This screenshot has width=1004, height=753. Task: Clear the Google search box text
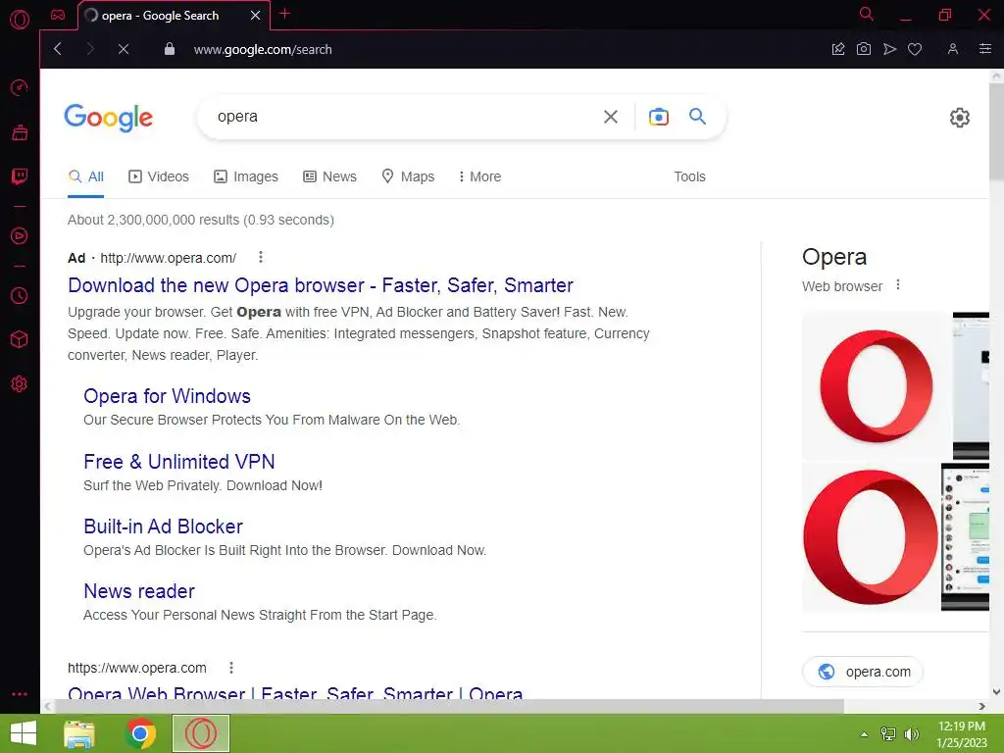click(x=610, y=117)
